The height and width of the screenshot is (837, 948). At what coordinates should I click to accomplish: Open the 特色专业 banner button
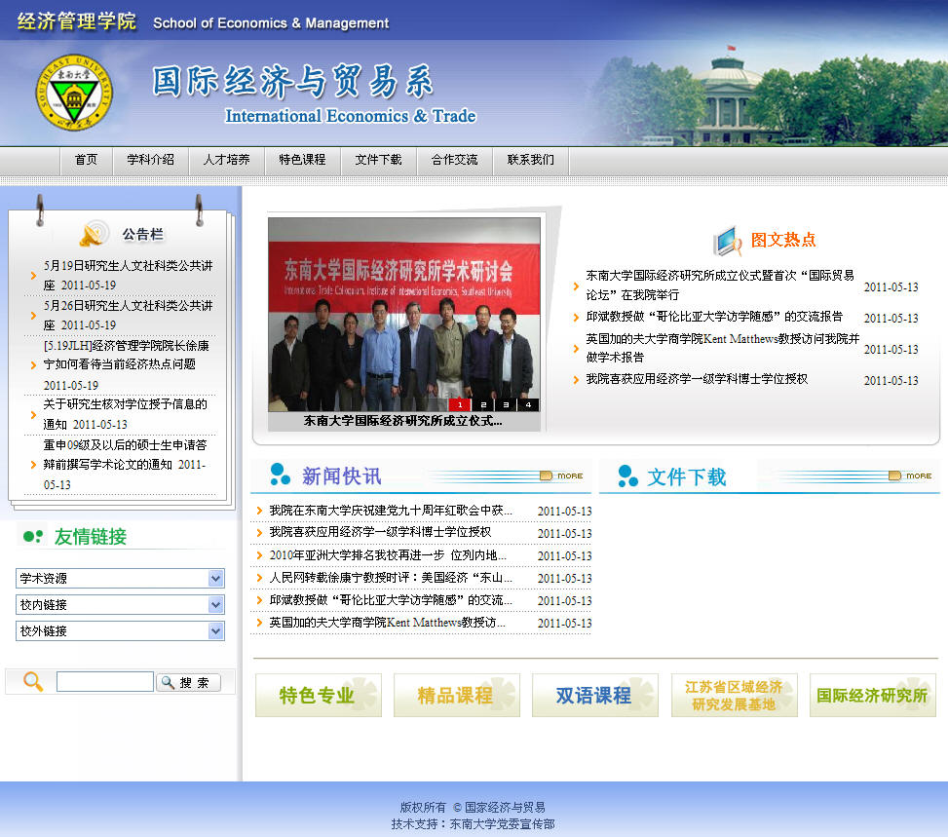click(318, 696)
